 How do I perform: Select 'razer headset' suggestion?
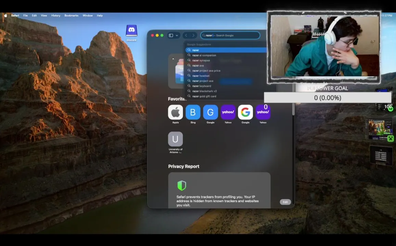(x=226, y=76)
